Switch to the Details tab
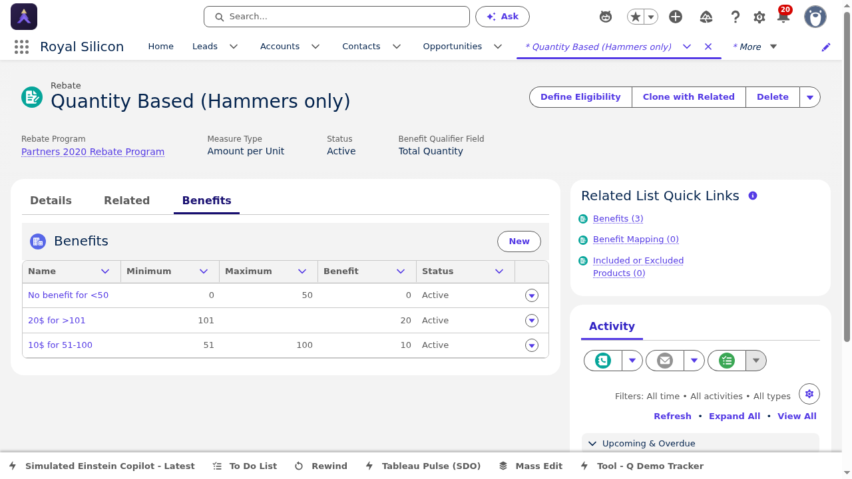 tap(51, 201)
